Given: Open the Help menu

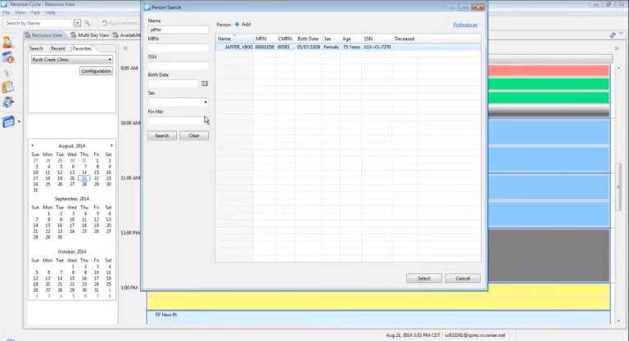Looking at the screenshot, I should click(x=50, y=13).
